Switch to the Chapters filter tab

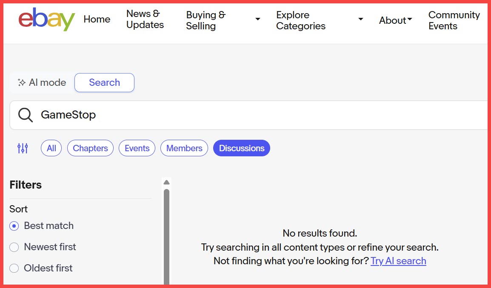[90, 148]
